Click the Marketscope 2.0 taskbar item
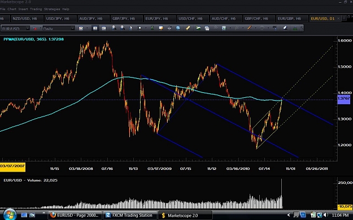This screenshot has width=353, height=220. pyautogui.click(x=185, y=215)
